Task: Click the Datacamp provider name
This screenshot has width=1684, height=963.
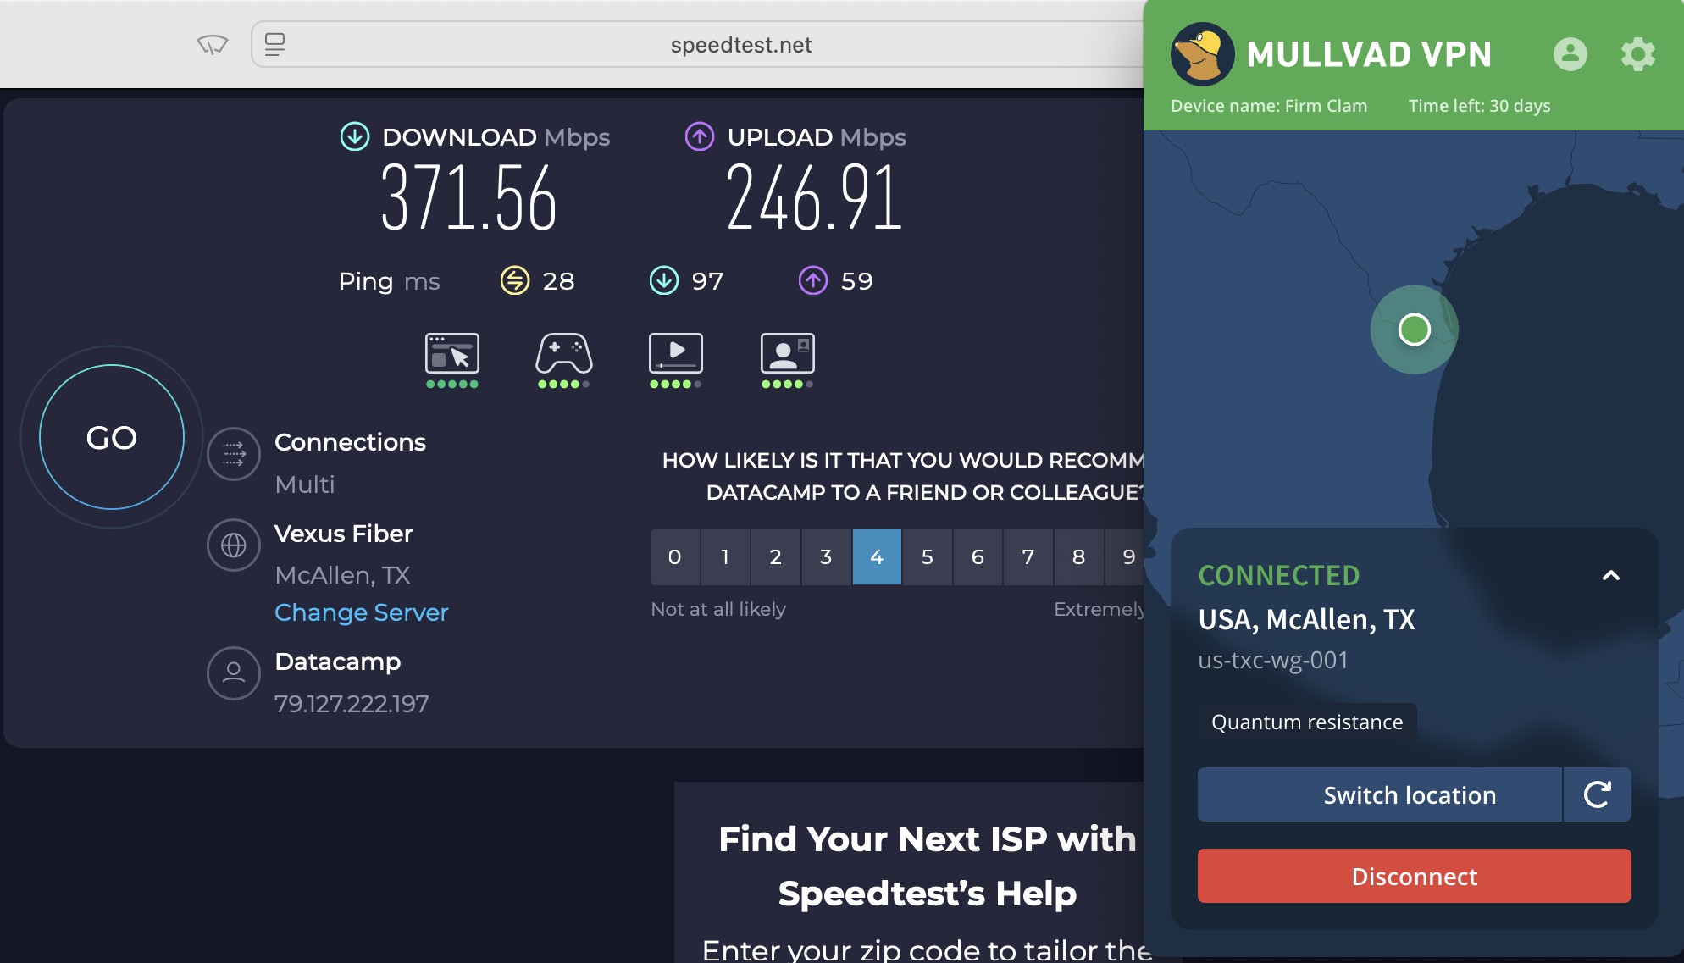Action: pyautogui.click(x=337, y=661)
